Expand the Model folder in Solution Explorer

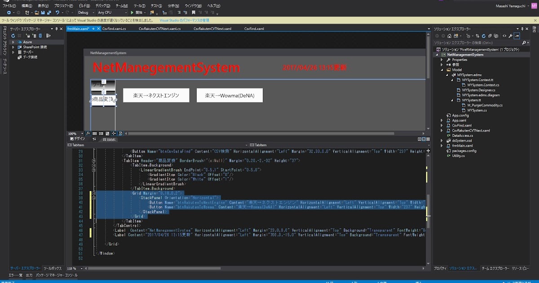tap(442, 70)
